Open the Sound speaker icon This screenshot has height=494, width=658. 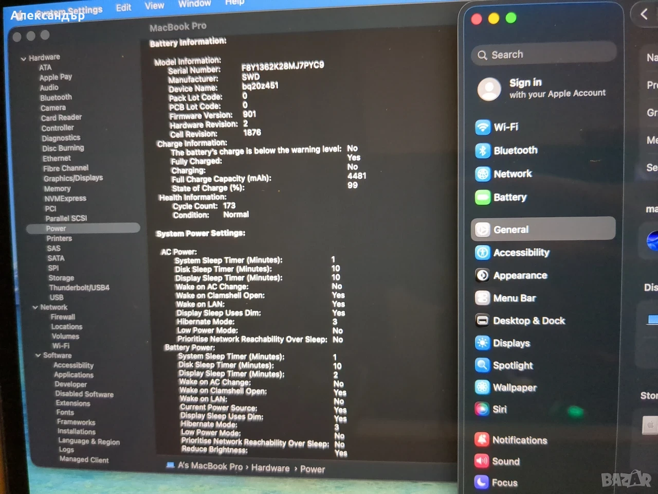482,461
